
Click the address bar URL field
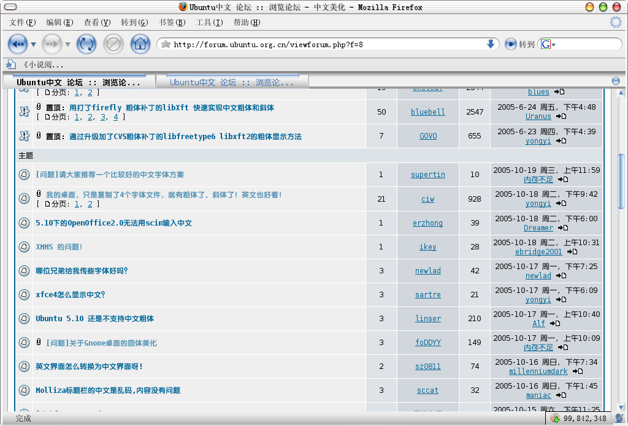(327, 44)
